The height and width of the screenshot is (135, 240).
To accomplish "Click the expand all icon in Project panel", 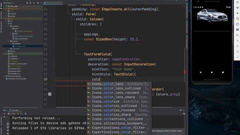I will tap(30, 3).
